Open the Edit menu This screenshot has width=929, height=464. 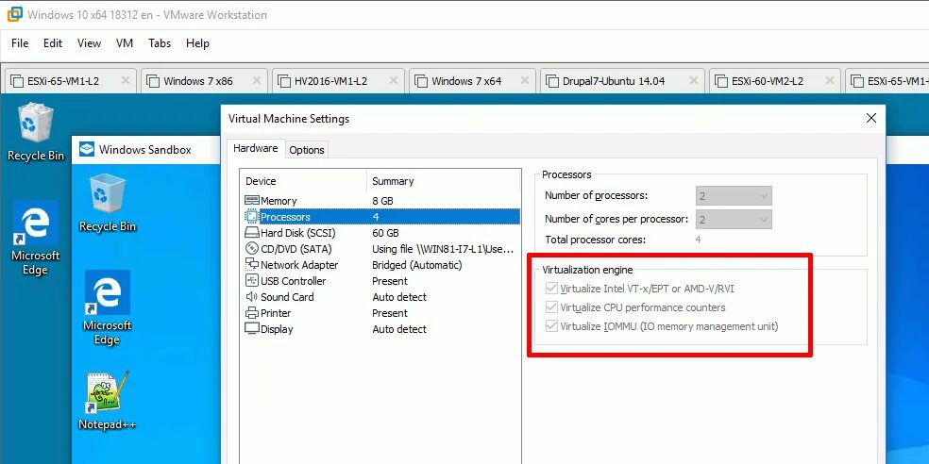(x=53, y=43)
